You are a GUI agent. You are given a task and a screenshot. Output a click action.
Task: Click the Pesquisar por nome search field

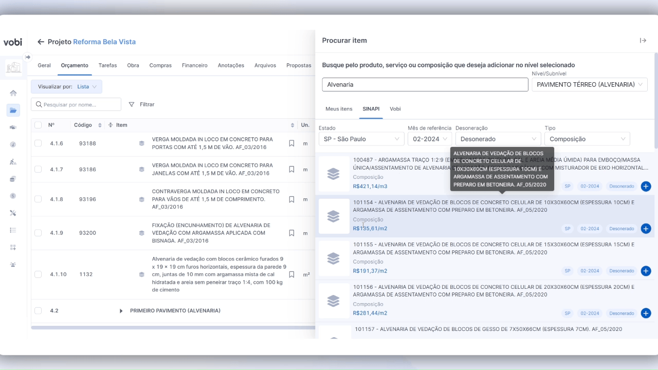(x=76, y=104)
